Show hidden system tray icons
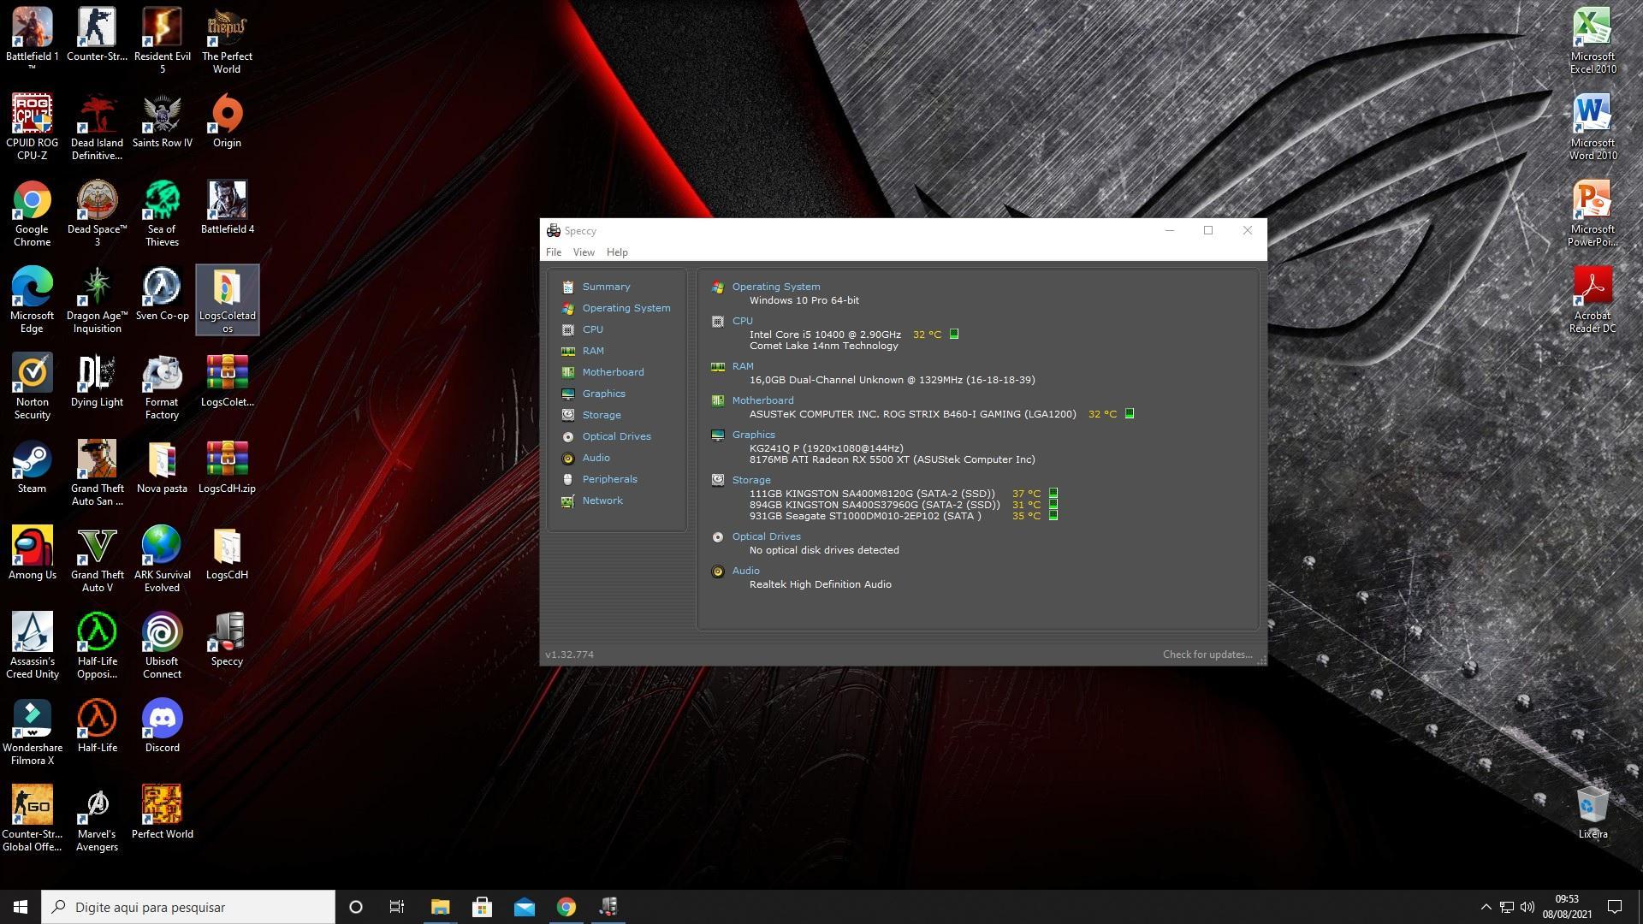This screenshot has width=1643, height=924. coord(1486,907)
